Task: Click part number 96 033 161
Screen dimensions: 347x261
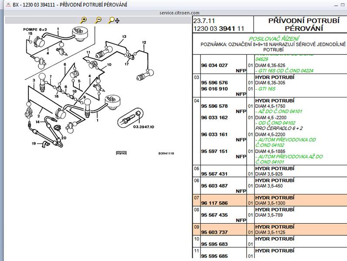Action: pyautogui.click(x=214, y=134)
